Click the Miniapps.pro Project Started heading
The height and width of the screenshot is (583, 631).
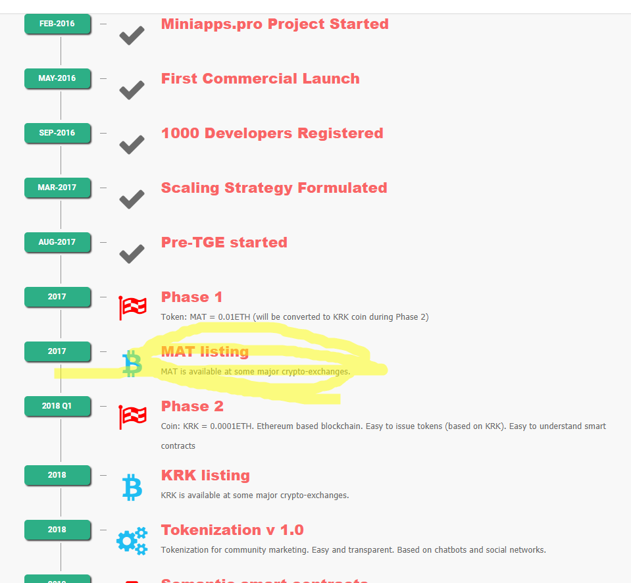tap(275, 24)
